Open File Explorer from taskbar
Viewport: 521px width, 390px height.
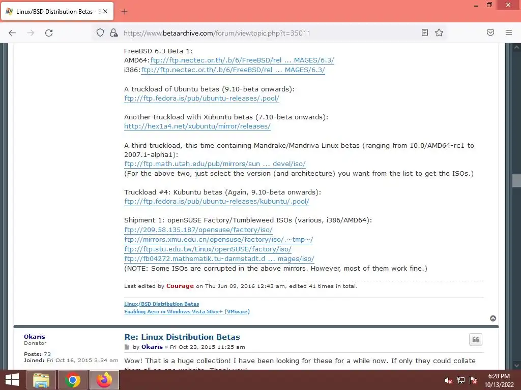pyautogui.click(x=41, y=380)
